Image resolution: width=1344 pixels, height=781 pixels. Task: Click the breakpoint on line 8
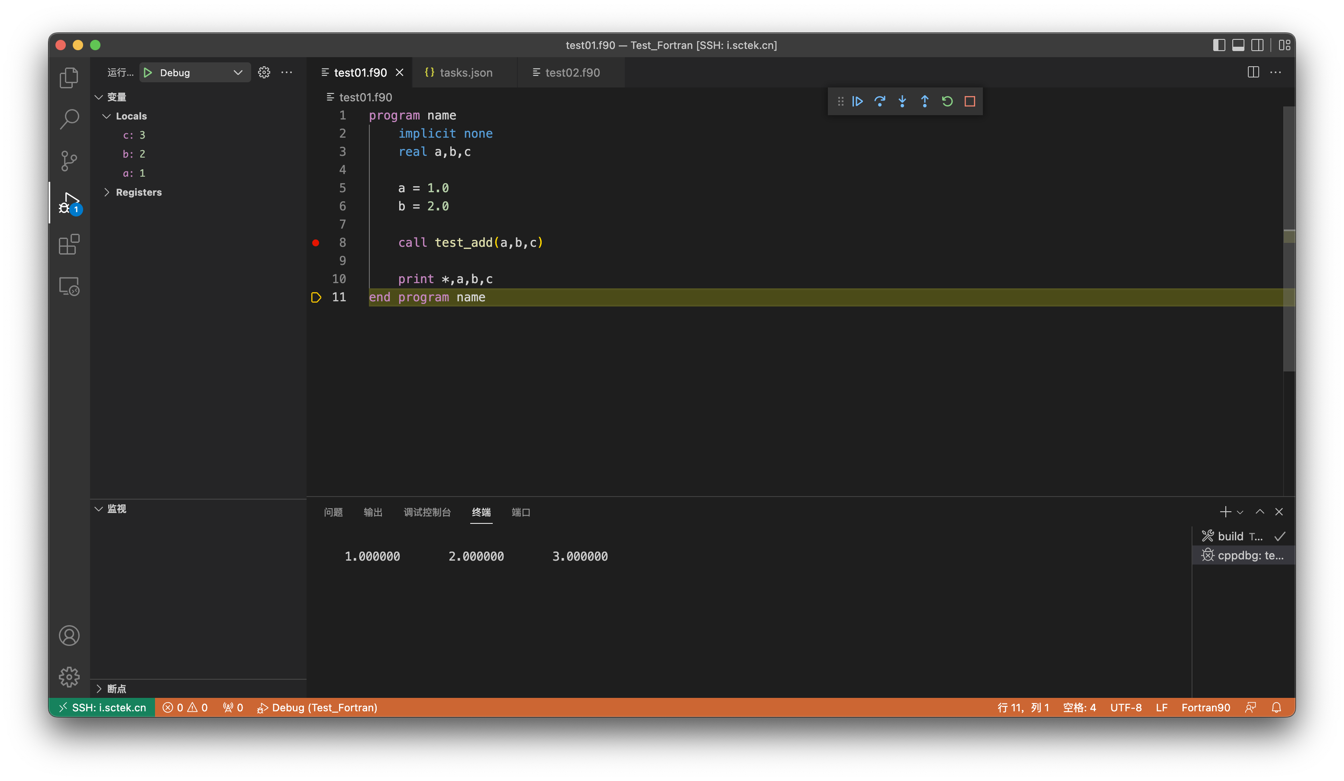click(x=316, y=243)
